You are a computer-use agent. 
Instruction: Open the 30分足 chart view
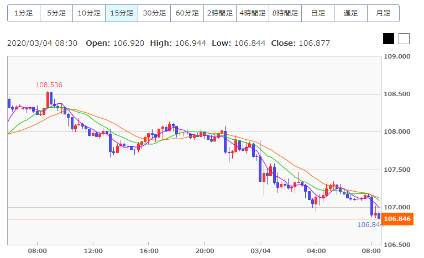click(x=154, y=13)
